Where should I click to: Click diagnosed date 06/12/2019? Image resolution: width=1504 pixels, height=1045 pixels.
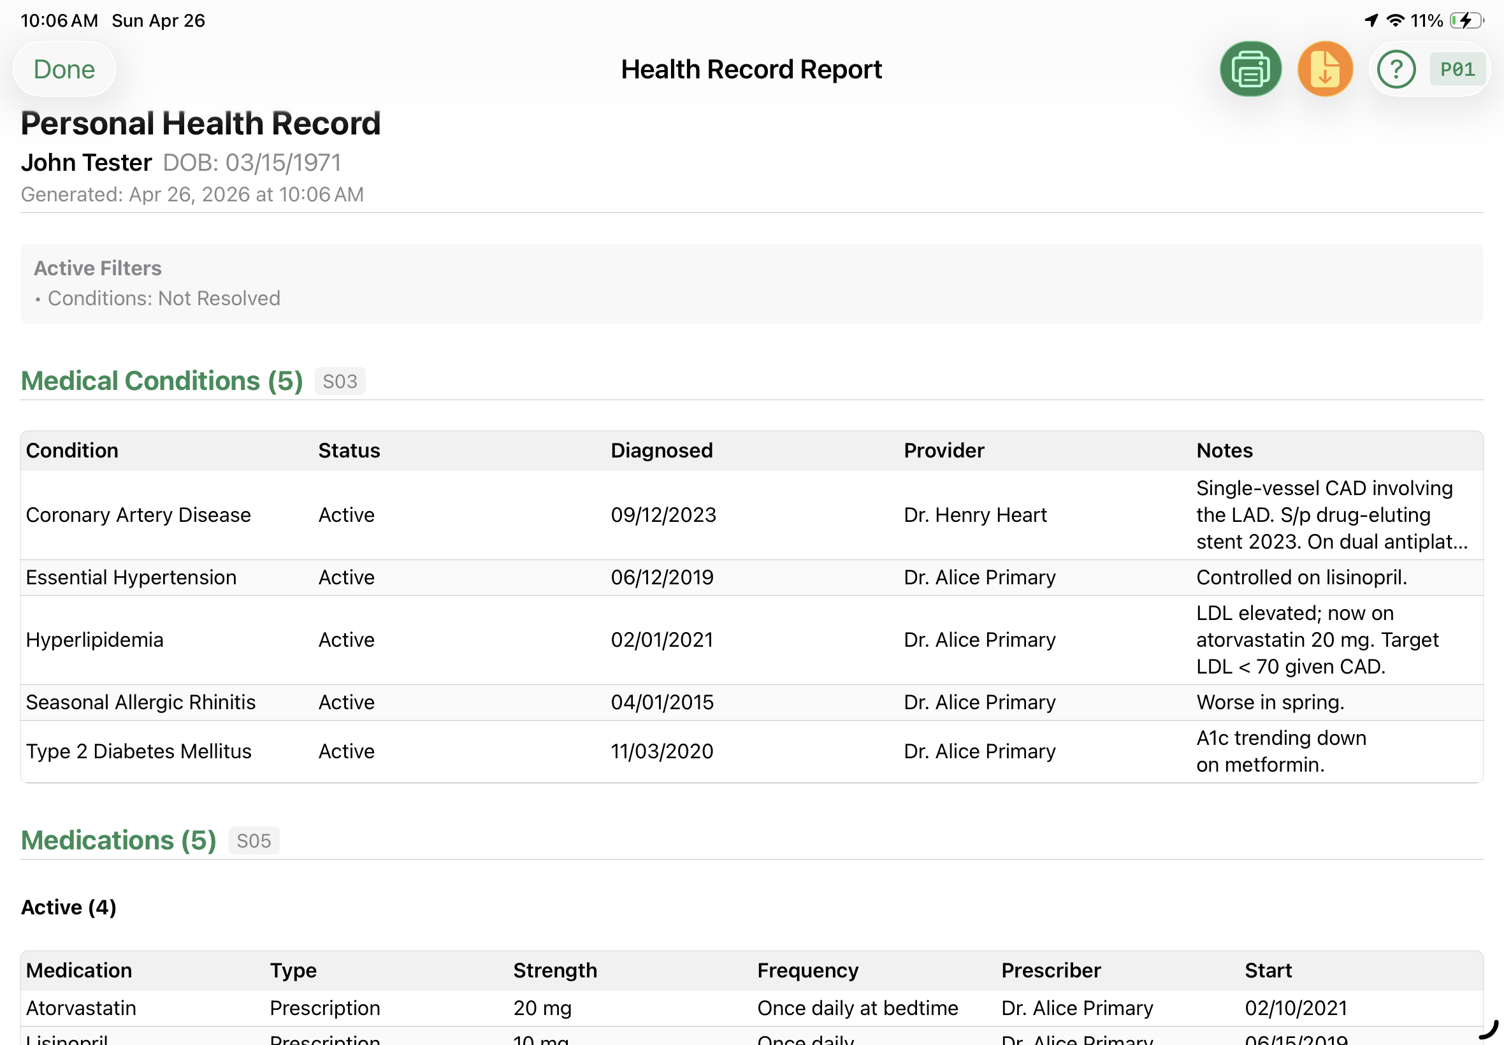tap(662, 577)
